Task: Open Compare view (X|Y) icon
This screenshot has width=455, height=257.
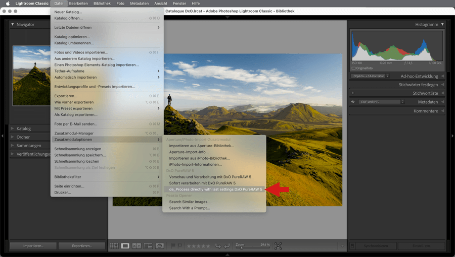Action: (x=136, y=246)
